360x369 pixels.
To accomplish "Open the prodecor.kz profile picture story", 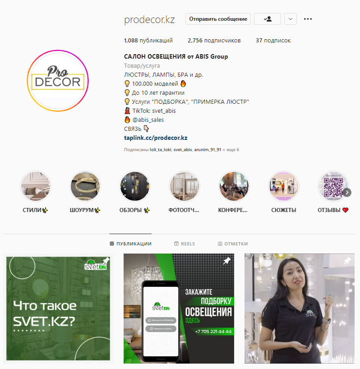I will coord(58,81).
